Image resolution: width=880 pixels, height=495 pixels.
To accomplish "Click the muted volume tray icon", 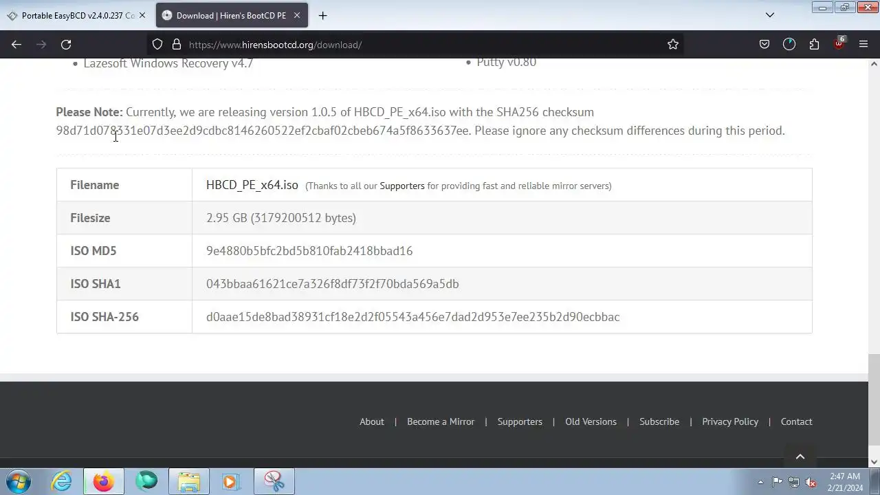I will click(811, 482).
